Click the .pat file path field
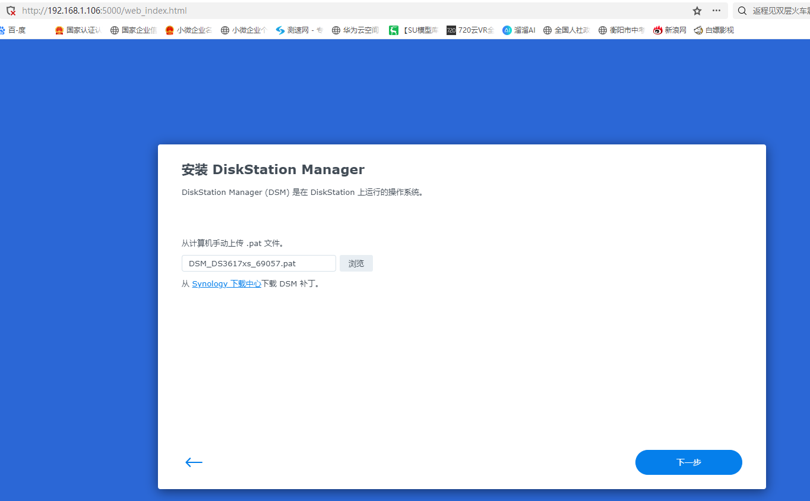 (259, 263)
